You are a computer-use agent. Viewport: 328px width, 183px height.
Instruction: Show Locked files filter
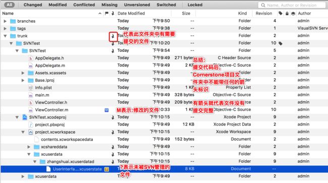tap(195, 5)
